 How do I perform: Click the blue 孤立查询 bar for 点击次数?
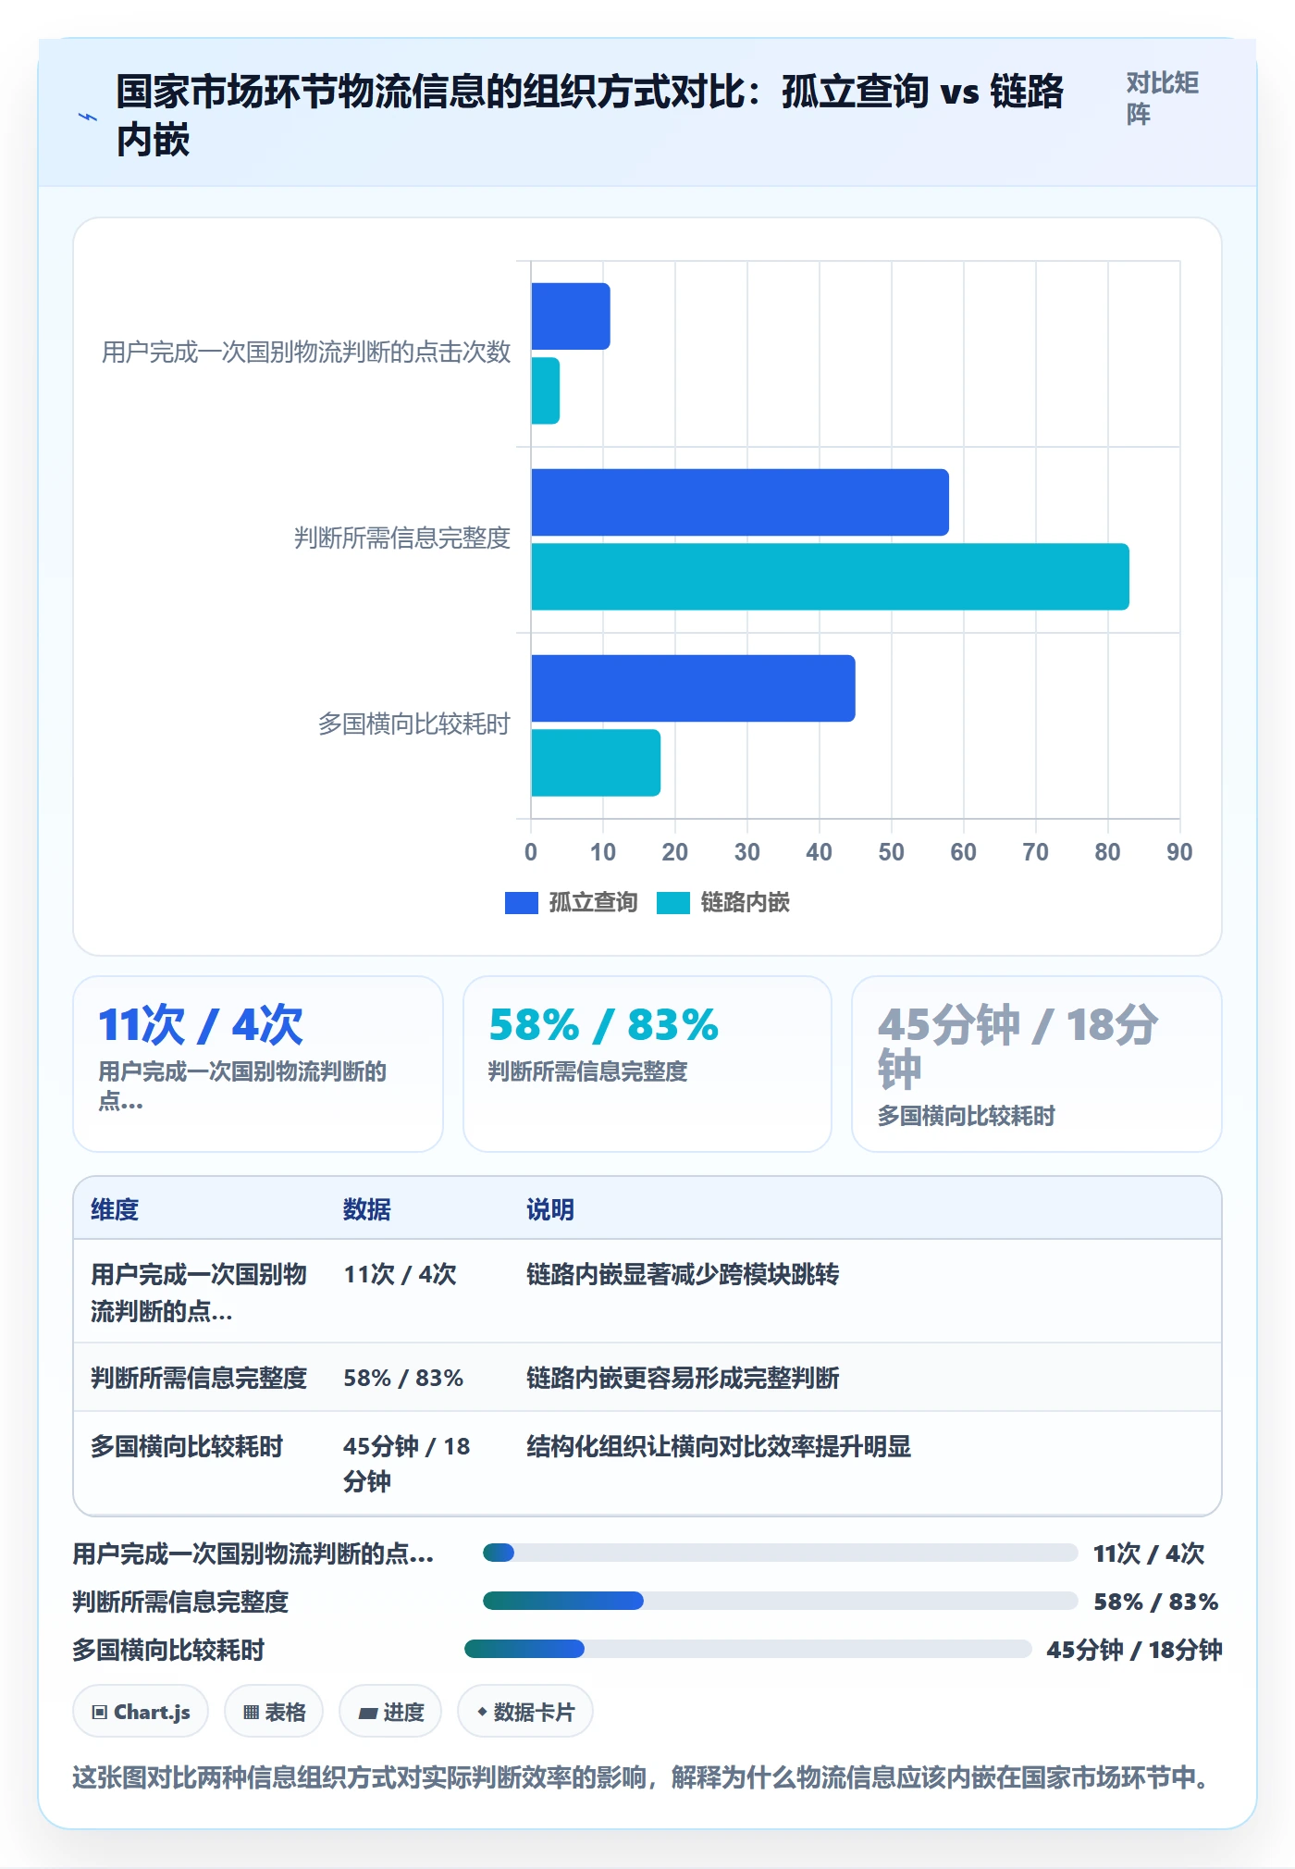[x=571, y=316]
